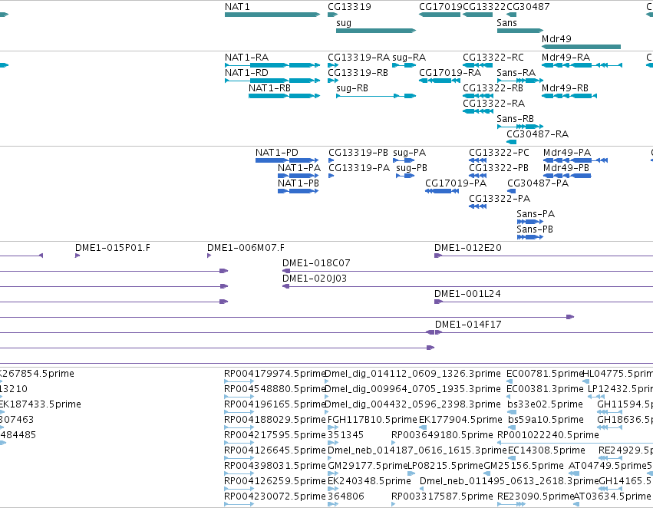Select the CG17019-PA protein feature
Screen dimensions: 653x508
click(442, 191)
